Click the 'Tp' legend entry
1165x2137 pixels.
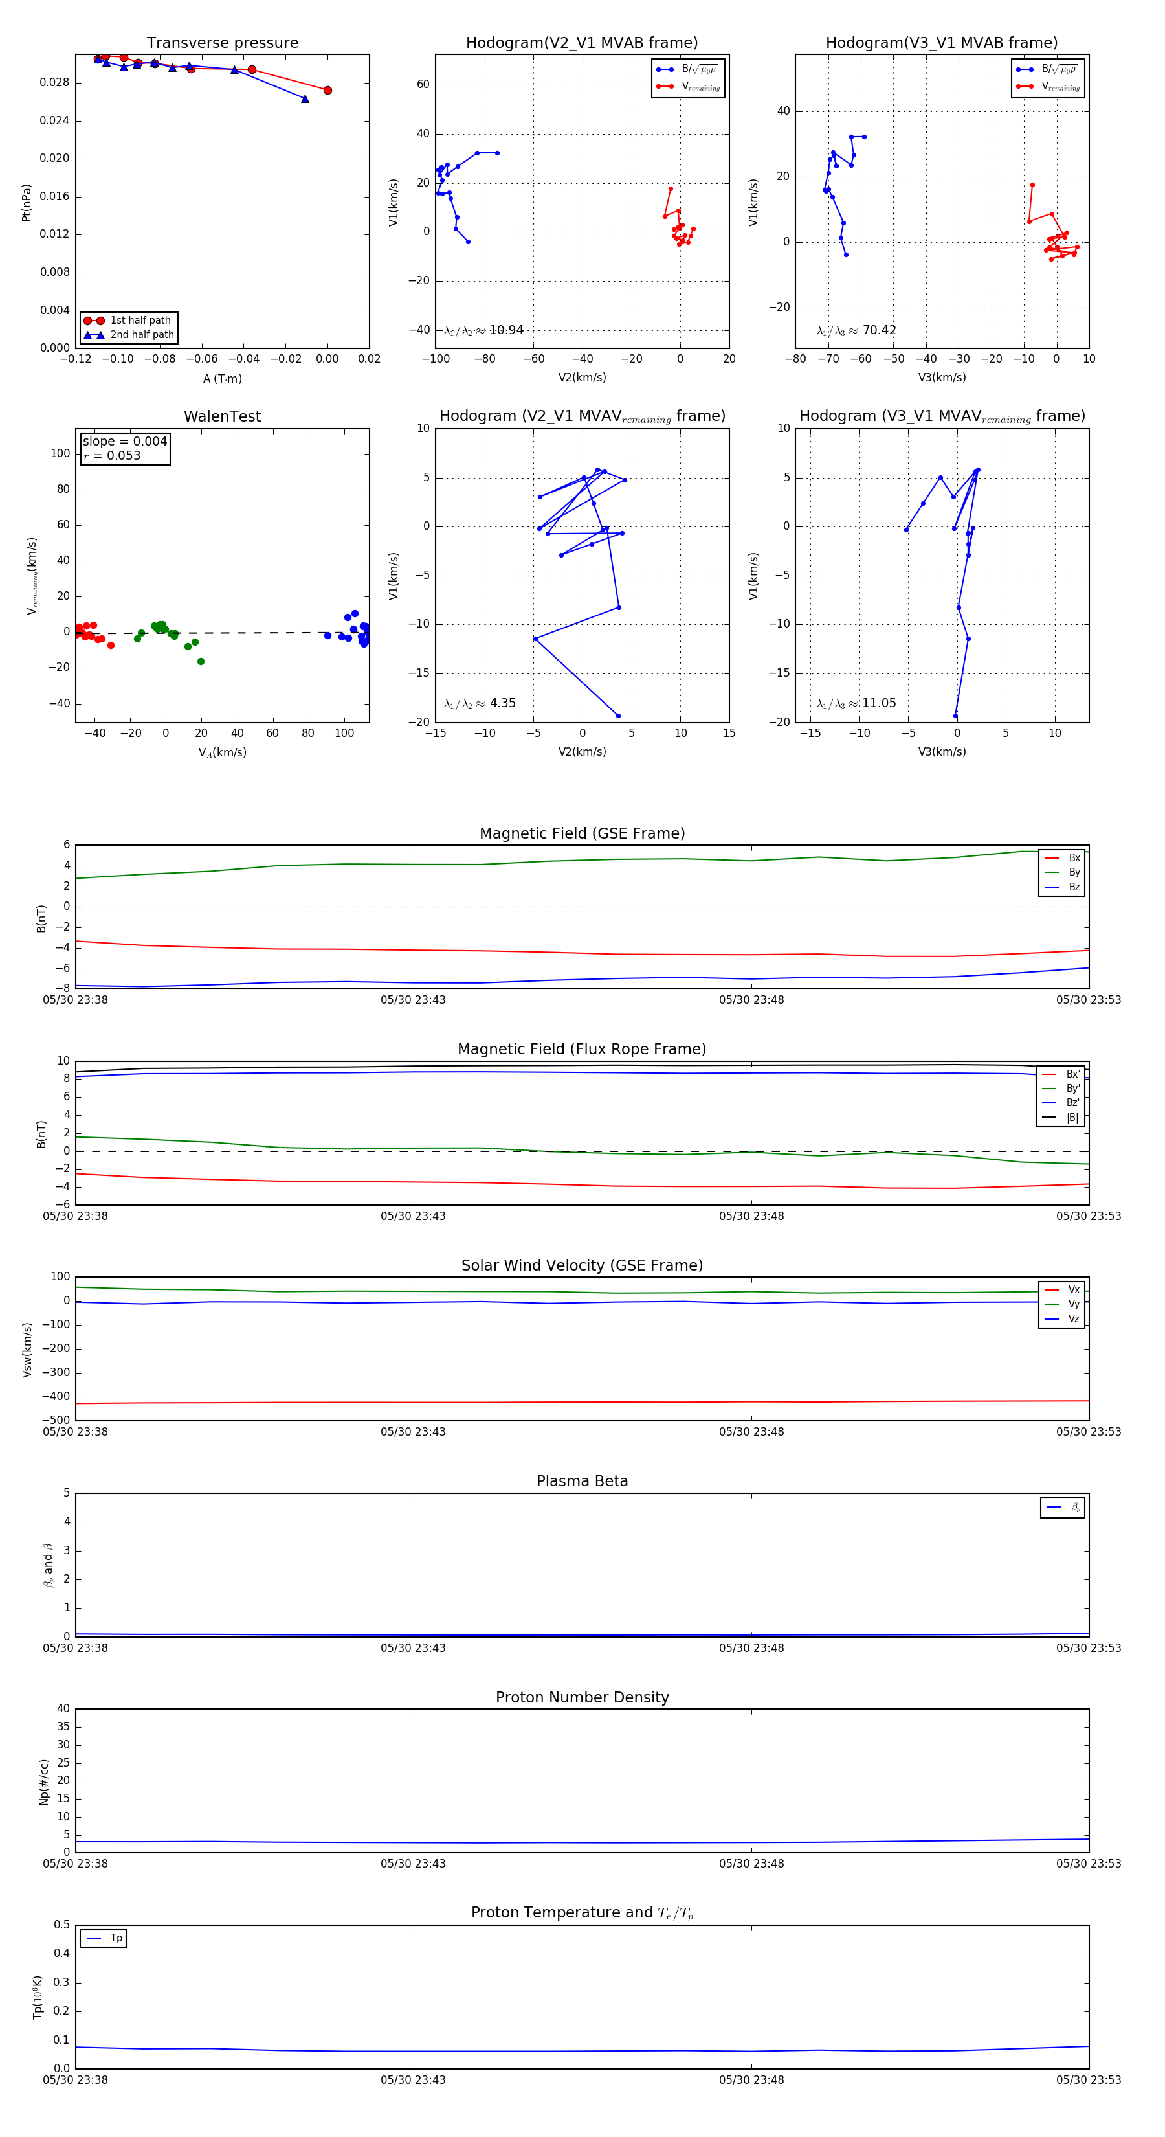(104, 1938)
